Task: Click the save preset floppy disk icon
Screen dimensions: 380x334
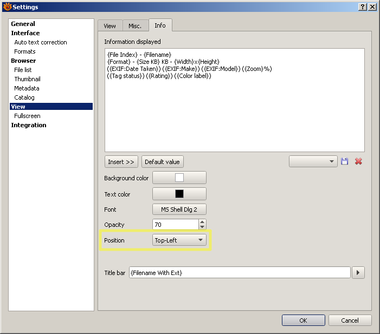Action: (x=344, y=161)
